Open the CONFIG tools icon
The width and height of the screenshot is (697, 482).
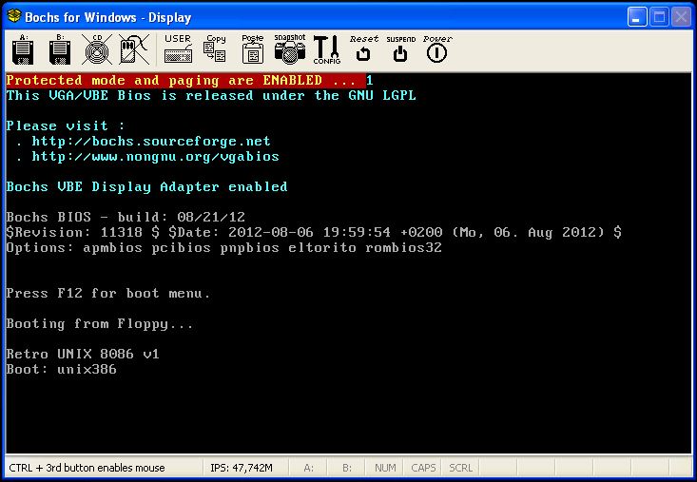click(x=327, y=49)
